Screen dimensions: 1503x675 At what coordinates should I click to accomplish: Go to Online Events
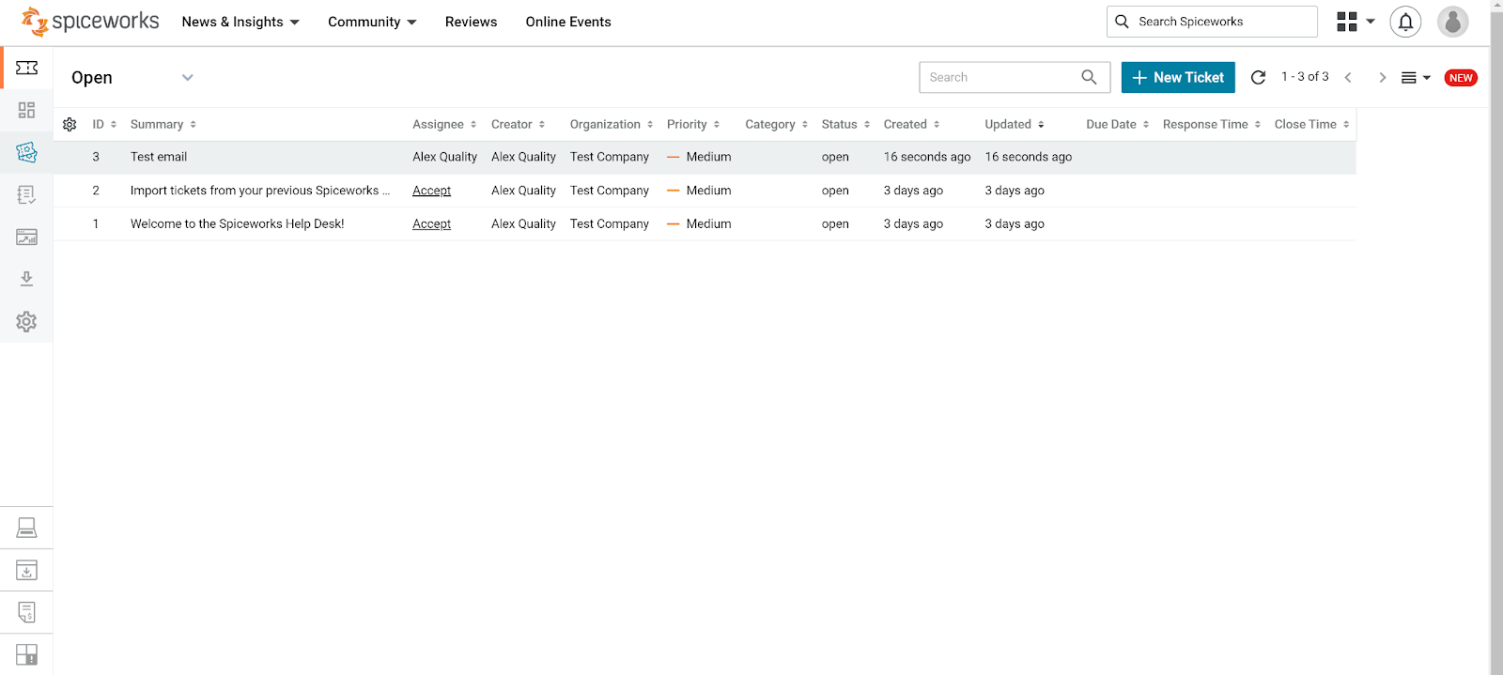pos(568,22)
